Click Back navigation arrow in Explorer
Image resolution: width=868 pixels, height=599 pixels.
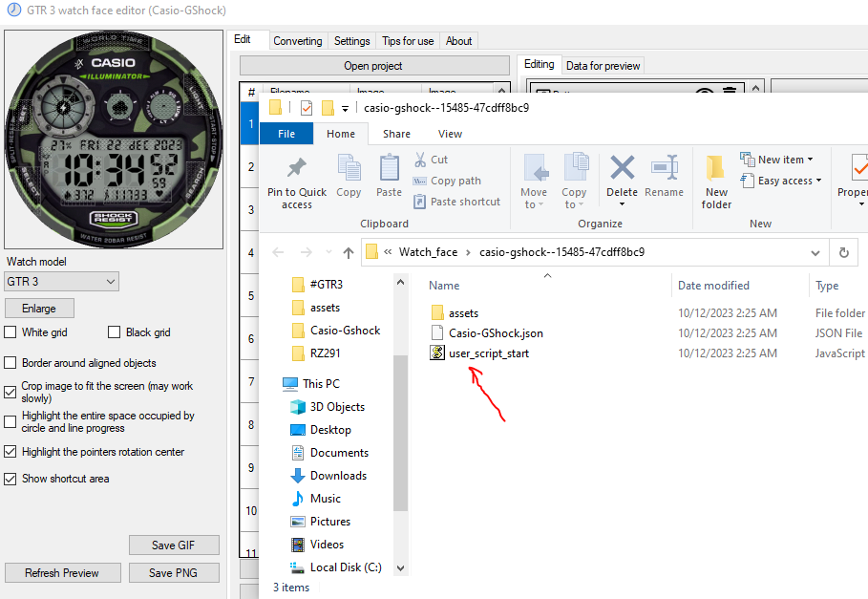click(278, 252)
